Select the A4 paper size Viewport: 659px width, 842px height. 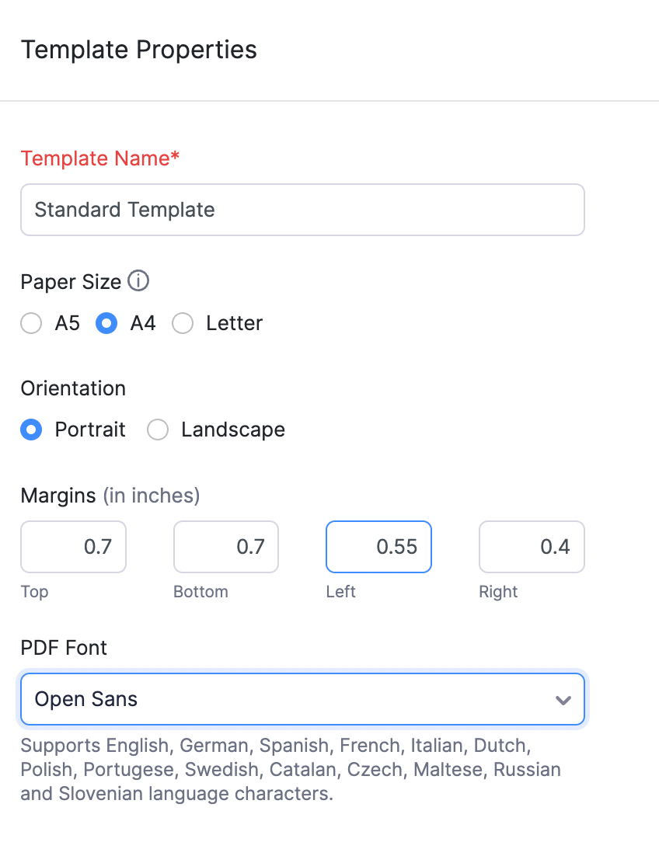pyautogui.click(x=106, y=323)
